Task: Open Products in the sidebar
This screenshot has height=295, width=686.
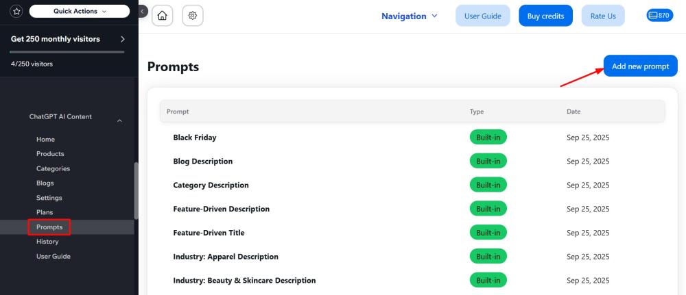Action: point(50,154)
